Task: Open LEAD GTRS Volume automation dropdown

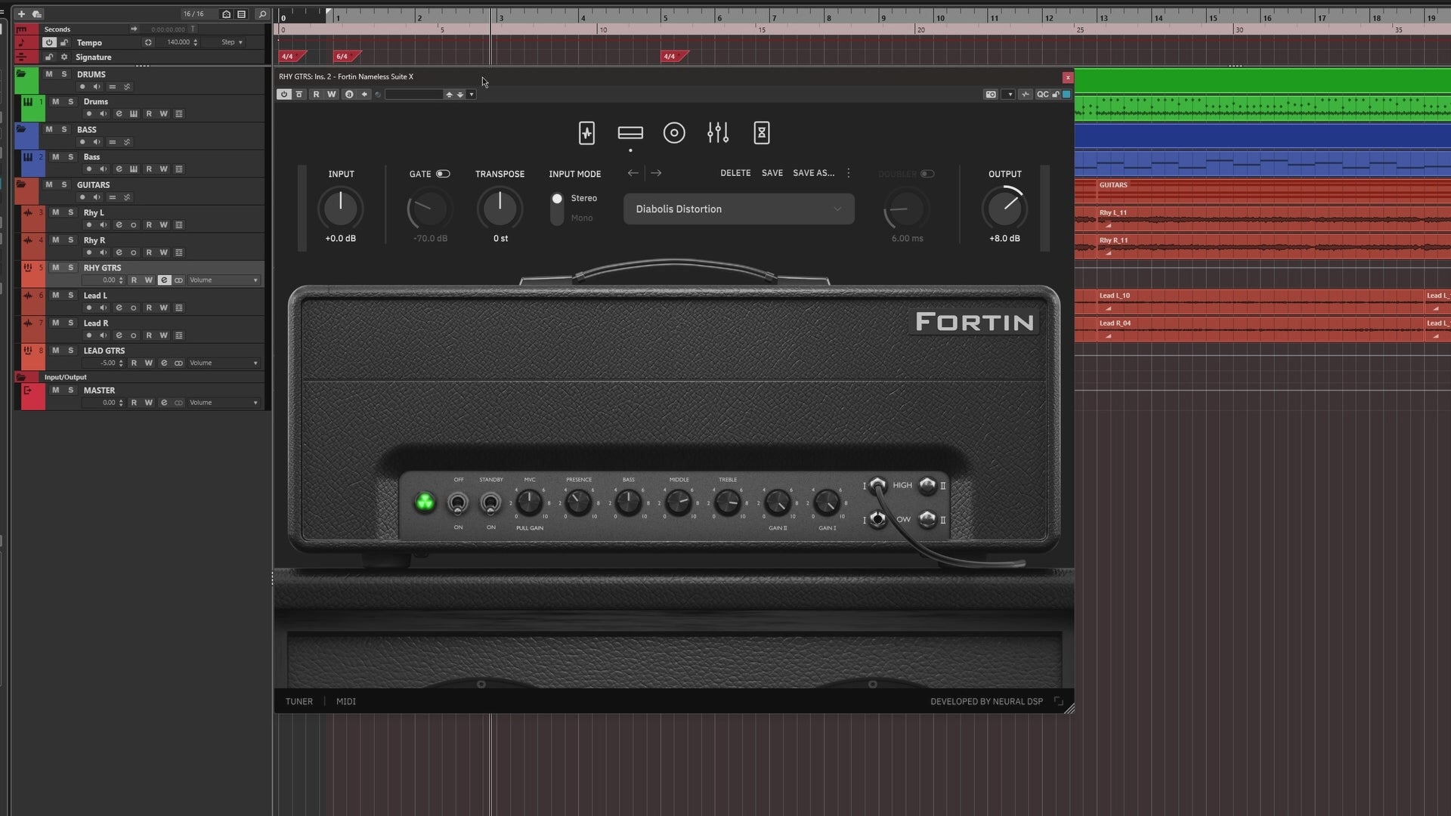Action: [x=223, y=363]
